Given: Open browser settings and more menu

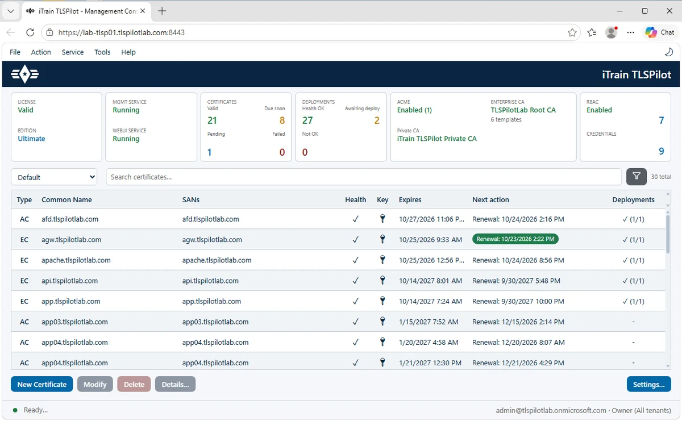Looking at the screenshot, I should [630, 32].
